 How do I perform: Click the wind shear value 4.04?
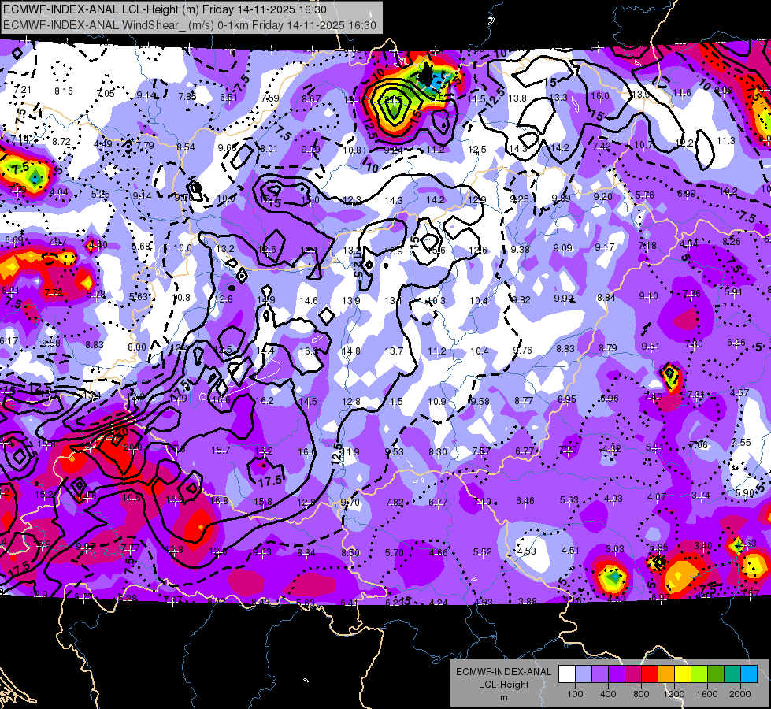[x=59, y=192]
